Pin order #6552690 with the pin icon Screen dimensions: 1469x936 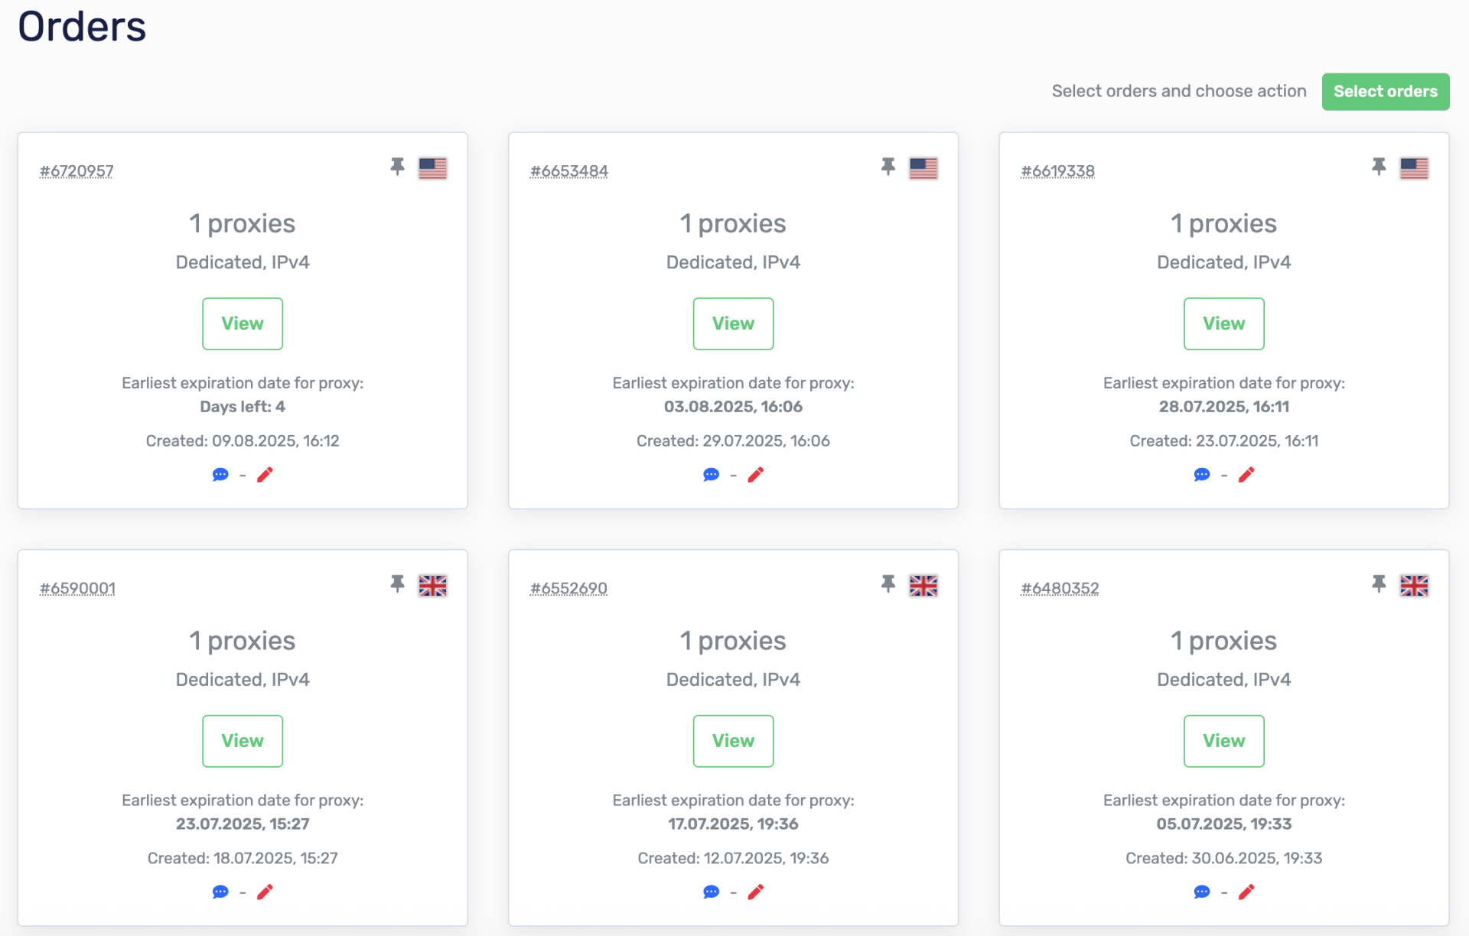pos(888,584)
